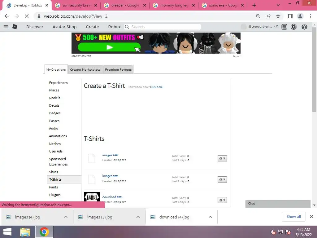Open images (4).jpg from downloads bar

click(28, 217)
